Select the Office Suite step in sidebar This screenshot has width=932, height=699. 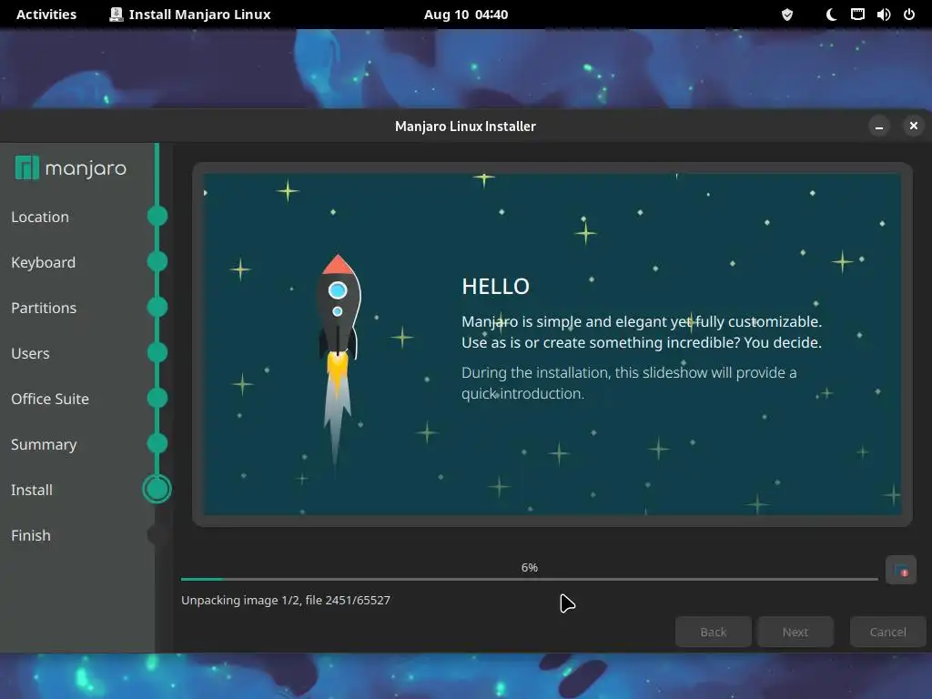coord(50,399)
